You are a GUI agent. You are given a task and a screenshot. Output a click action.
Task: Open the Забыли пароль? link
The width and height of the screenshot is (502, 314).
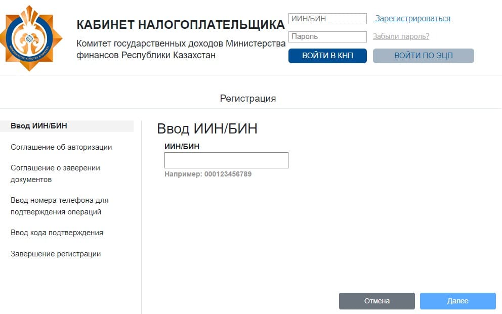click(401, 36)
